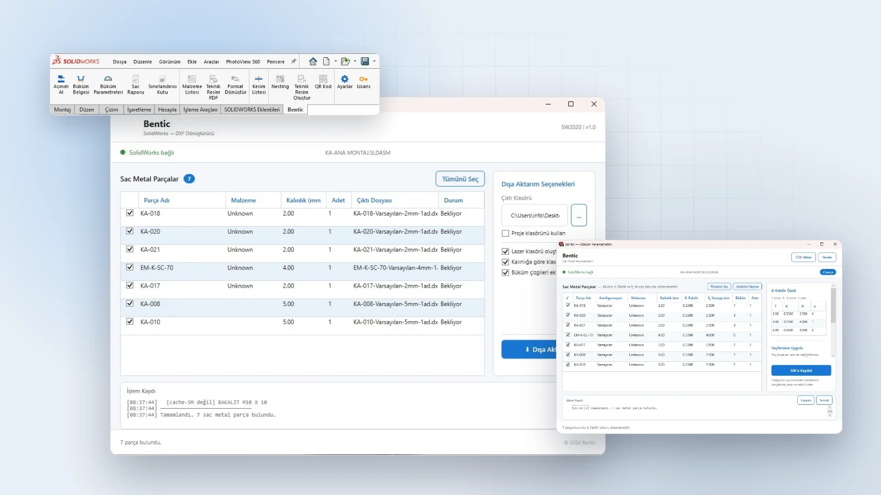This screenshot has height=495, width=881.
Task: Launch the Format Dönüştür tool
Action: [236, 85]
